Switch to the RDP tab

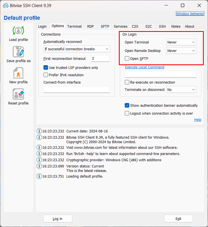[x=91, y=26]
